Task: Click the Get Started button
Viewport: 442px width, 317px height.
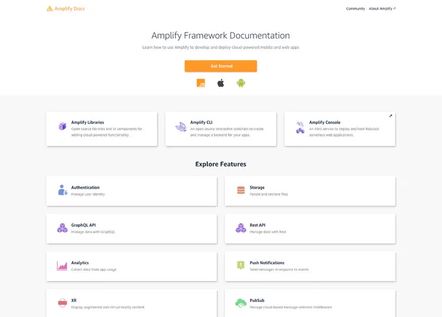Action: point(221,66)
